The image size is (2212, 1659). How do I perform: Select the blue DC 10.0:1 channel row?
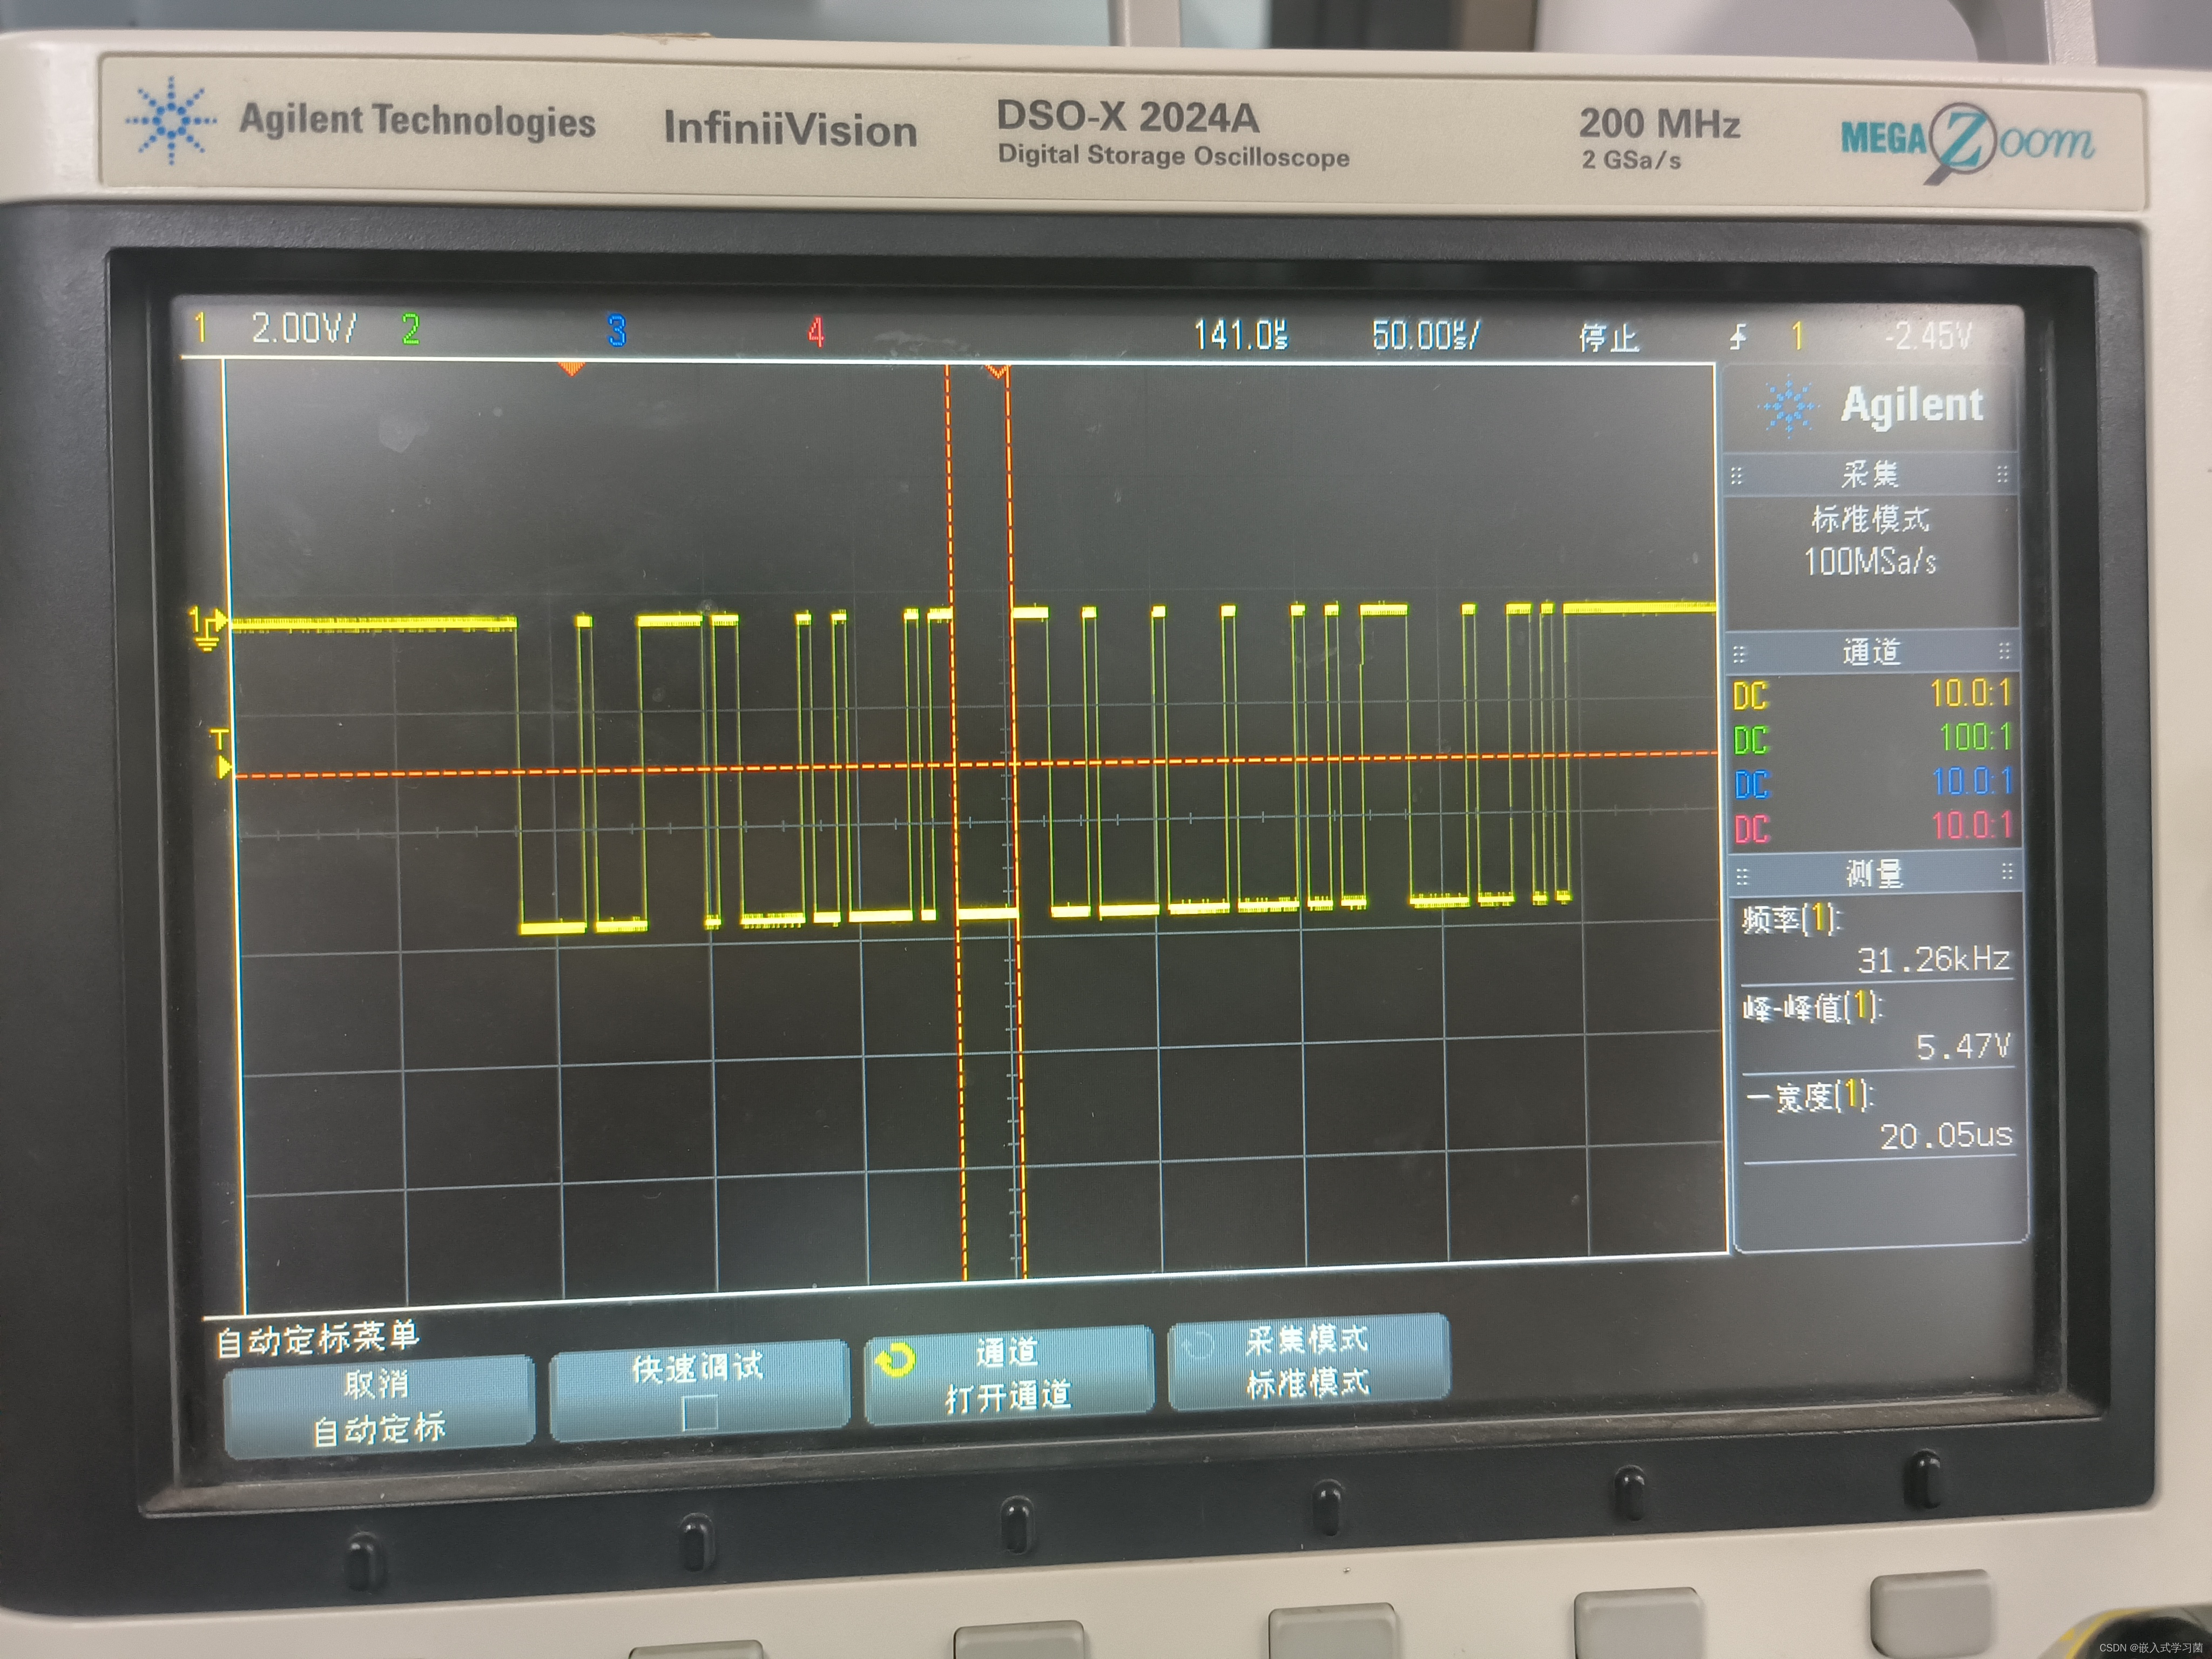(x=1872, y=783)
